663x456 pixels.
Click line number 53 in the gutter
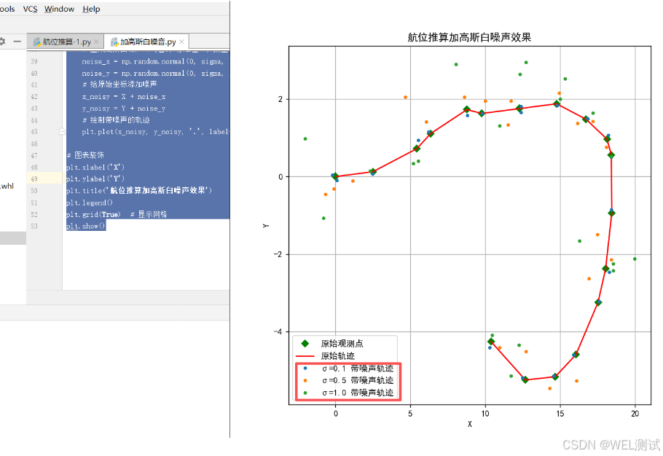(x=34, y=226)
